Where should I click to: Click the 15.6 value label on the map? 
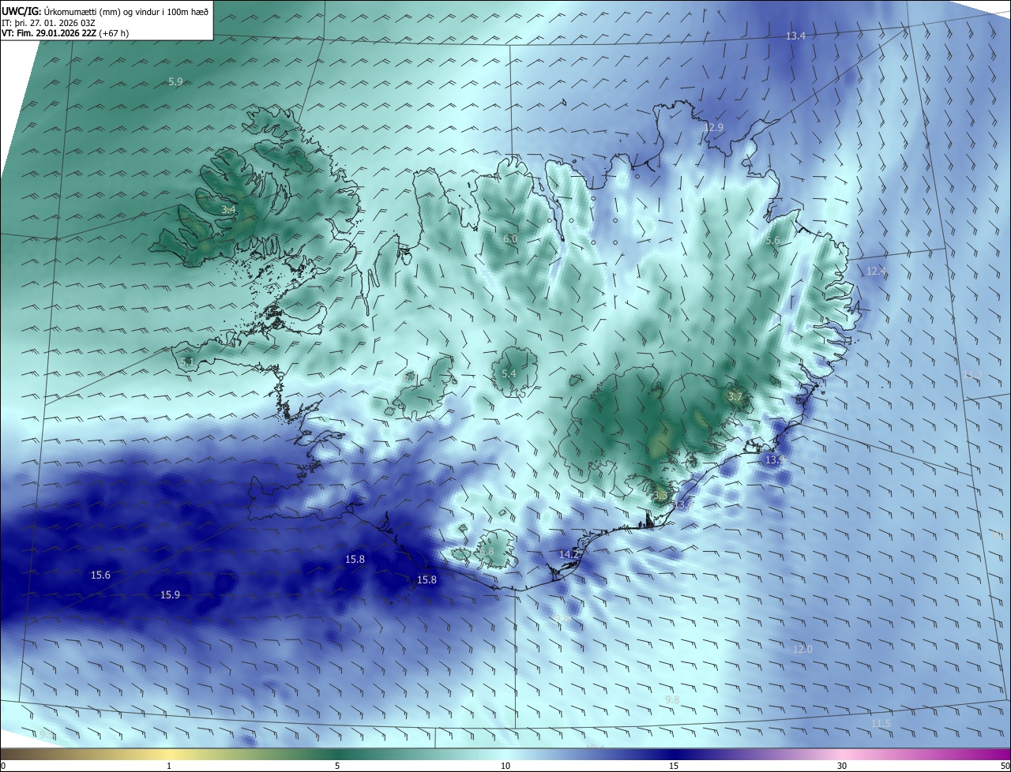(100, 575)
